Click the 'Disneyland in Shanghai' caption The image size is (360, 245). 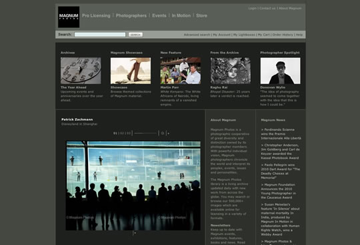click(79, 124)
